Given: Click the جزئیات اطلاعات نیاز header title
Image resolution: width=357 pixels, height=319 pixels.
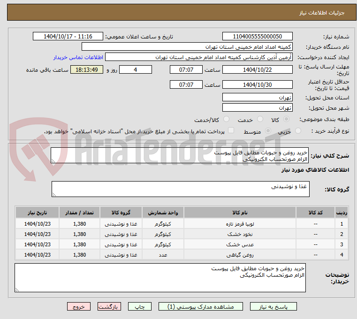Looking at the screenshot, I should tap(322, 13).
